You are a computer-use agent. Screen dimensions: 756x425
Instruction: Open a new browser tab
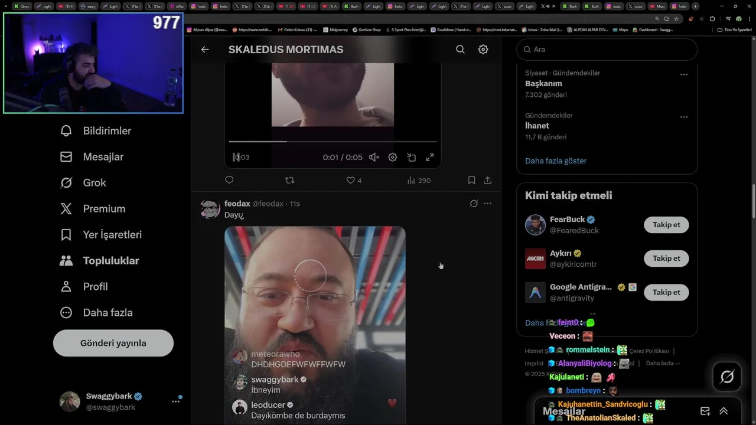coord(695,6)
